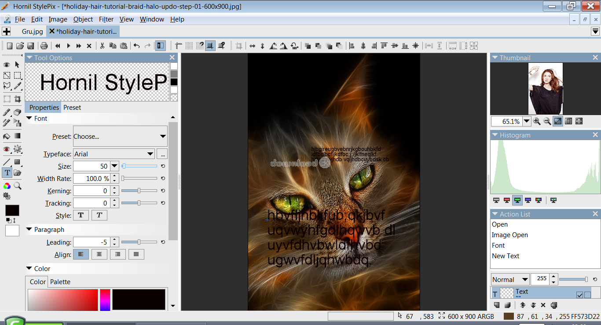This screenshot has height=325, width=601.
Task: Toggle the Text layer lock checkbox
Action: click(587, 295)
